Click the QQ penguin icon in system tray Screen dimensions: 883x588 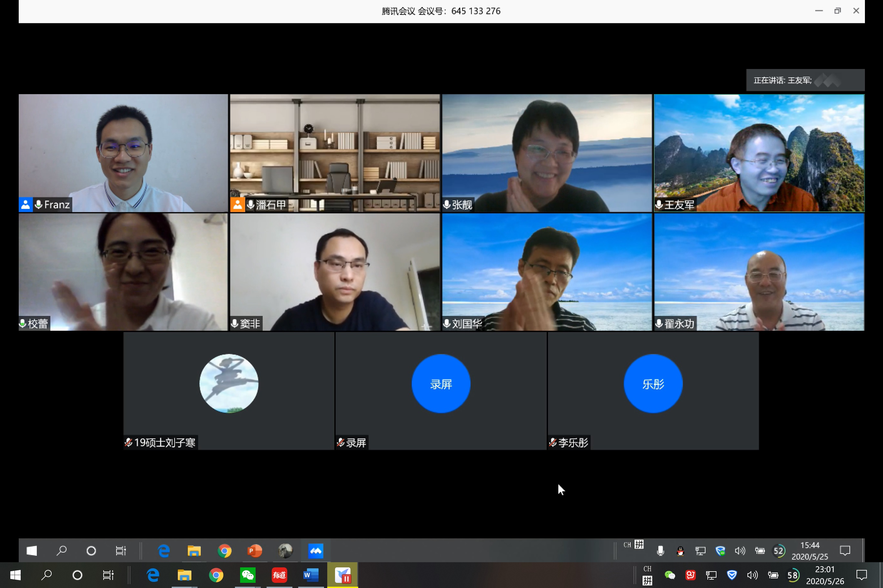pos(680,551)
